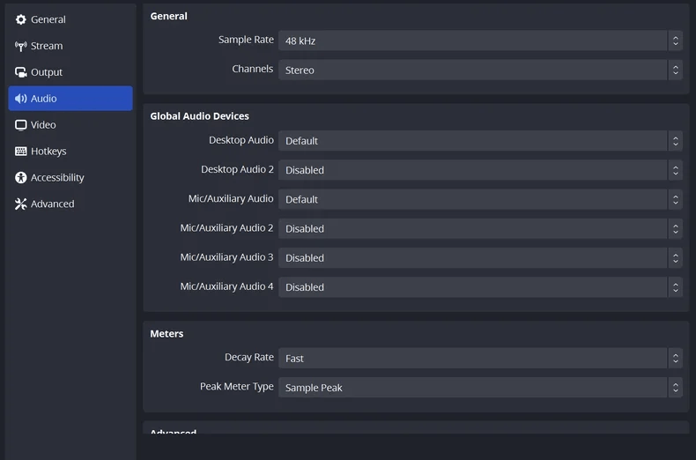Open the General settings tab label
Image resolution: width=696 pixels, height=460 pixels.
point(48,19)
